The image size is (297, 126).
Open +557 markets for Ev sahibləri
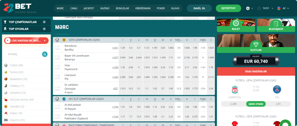(x=115, y=89)
